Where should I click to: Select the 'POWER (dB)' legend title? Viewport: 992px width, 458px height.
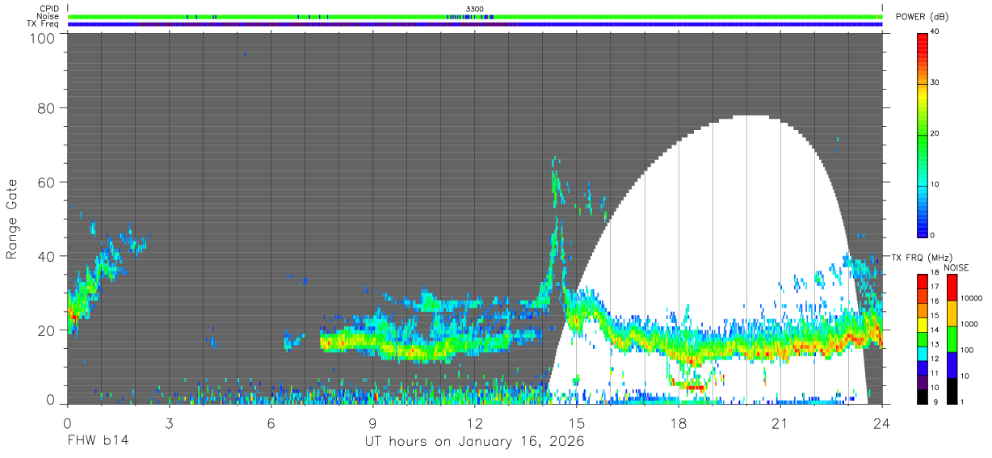tap(922, 17)
